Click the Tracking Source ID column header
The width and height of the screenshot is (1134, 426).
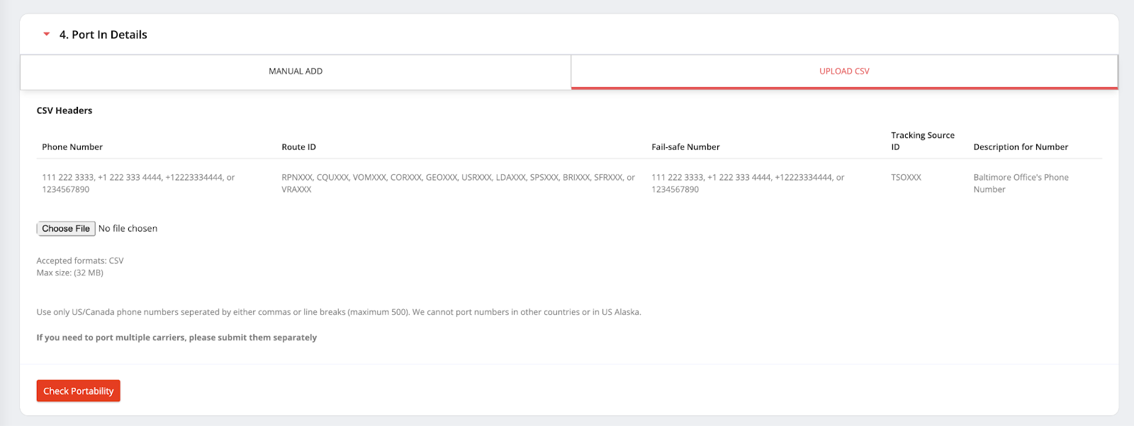(922, 141)
